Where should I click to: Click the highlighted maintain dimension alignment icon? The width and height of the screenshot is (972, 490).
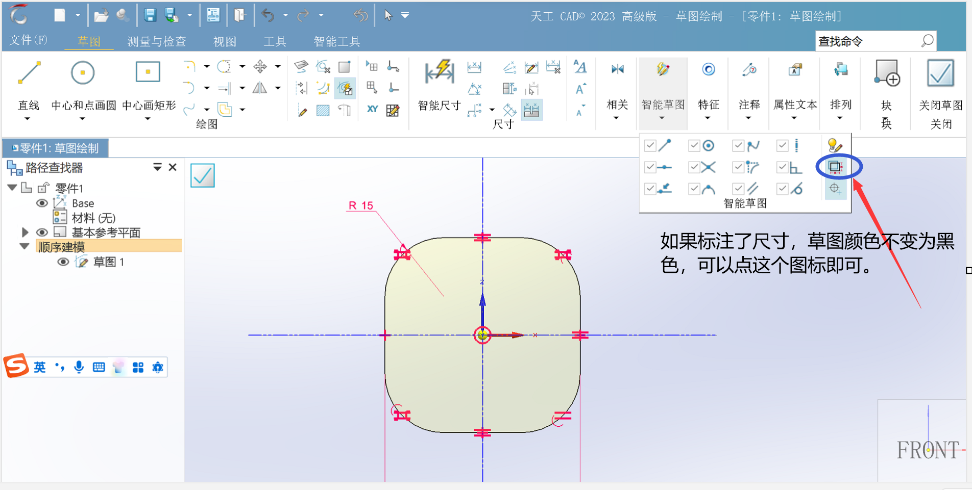pyautogui.click(x=531, y=110)
